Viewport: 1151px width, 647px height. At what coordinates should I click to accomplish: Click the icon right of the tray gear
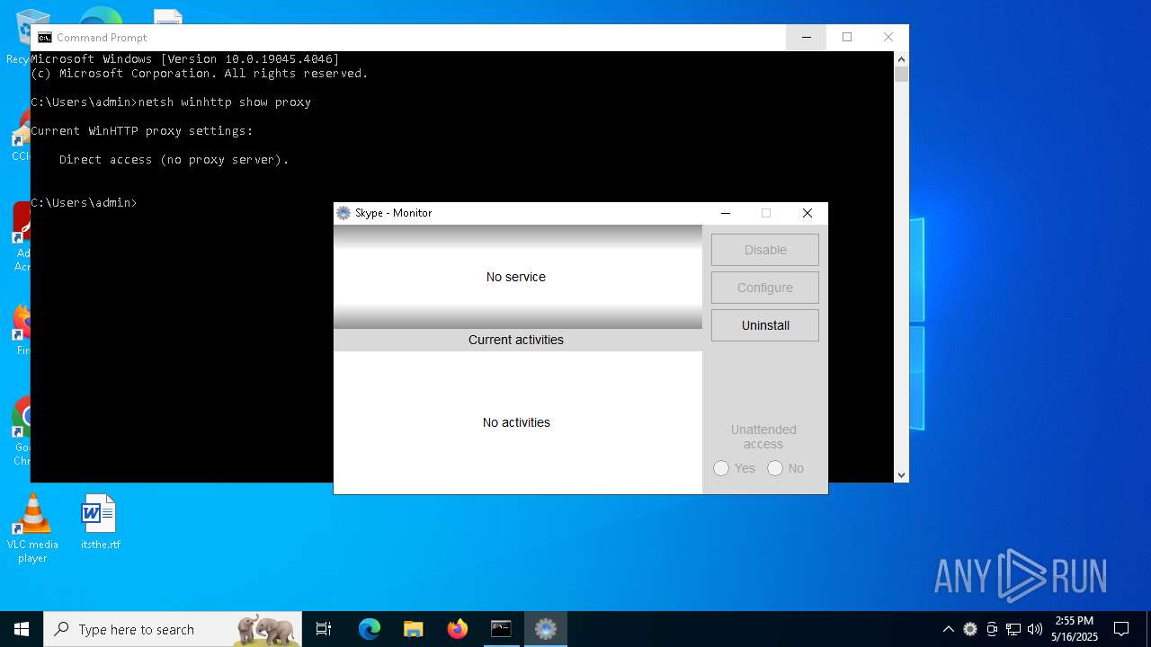coord(992,629)
